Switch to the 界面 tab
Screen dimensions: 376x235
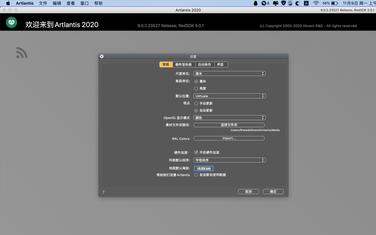tap(220, 65)
